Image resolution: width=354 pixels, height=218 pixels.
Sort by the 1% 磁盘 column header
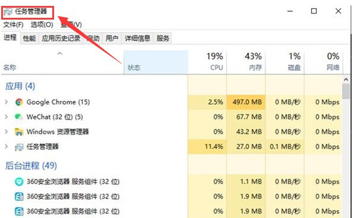285,63
